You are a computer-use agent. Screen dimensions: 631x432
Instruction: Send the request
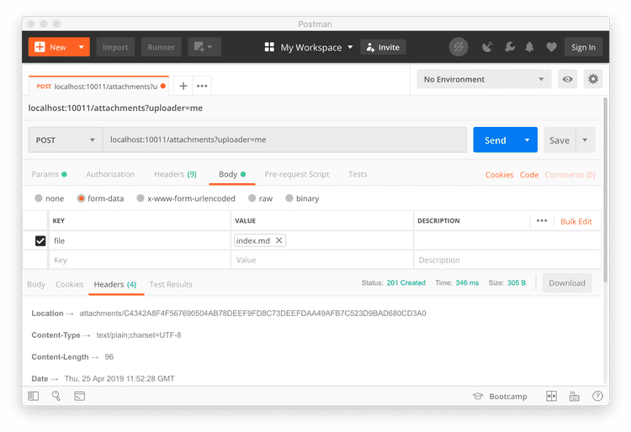coord(496,140)
